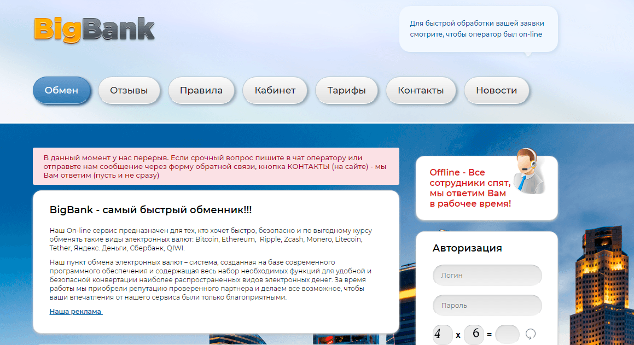View the Тарифы page
634x345 pixels.
pyautogui.click(x=346, y=90)
